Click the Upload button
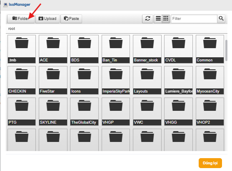Image resolution: width=232 pixels, height=171 pixels. (47, 19)
